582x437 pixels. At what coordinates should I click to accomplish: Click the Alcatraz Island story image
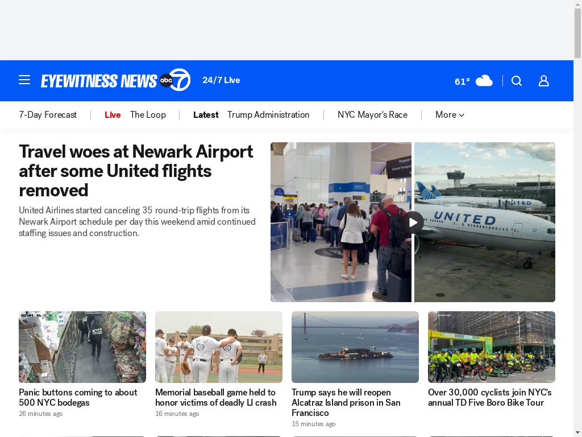pyautogui.click(x=355, y=347)
